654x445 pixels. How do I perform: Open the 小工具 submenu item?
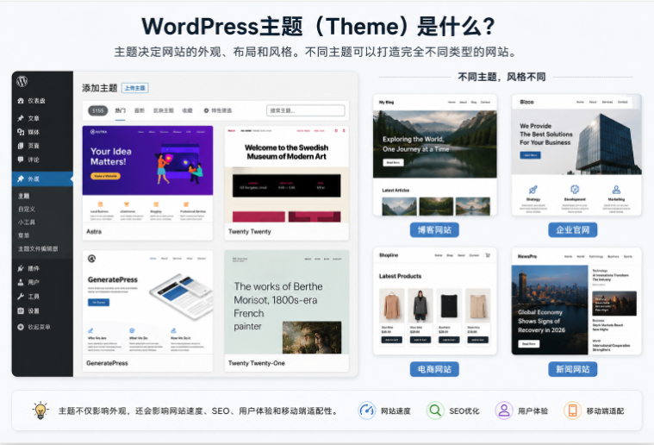[x=27, y=222]
